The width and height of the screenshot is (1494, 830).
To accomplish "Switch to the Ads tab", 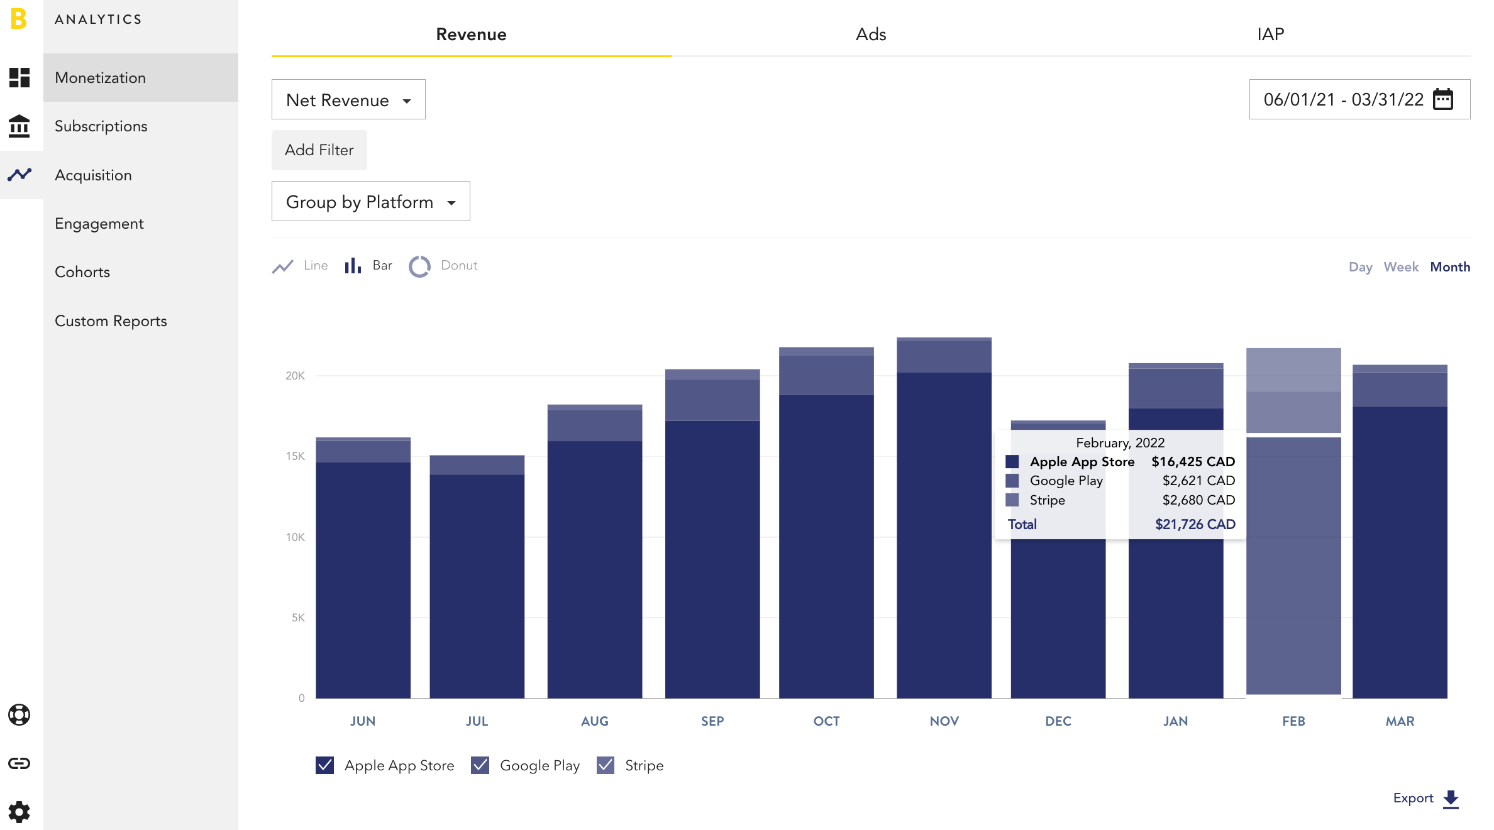I will [871, 34].
